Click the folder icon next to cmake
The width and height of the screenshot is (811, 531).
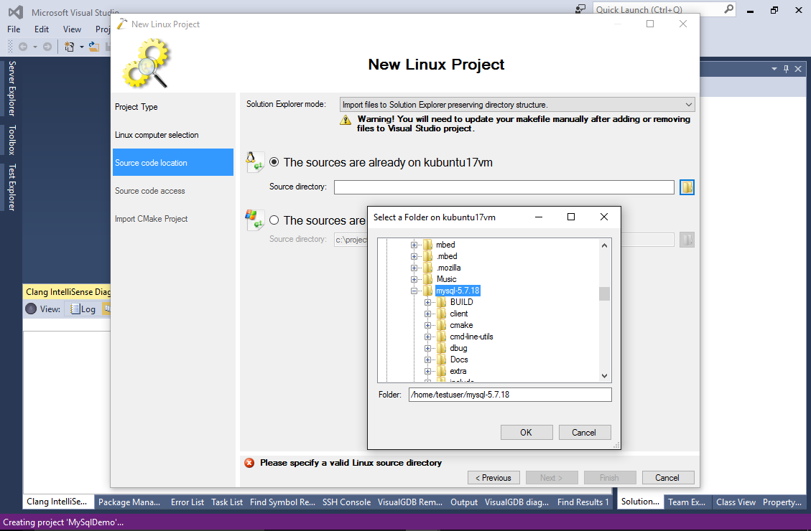(x=441, y=325)
